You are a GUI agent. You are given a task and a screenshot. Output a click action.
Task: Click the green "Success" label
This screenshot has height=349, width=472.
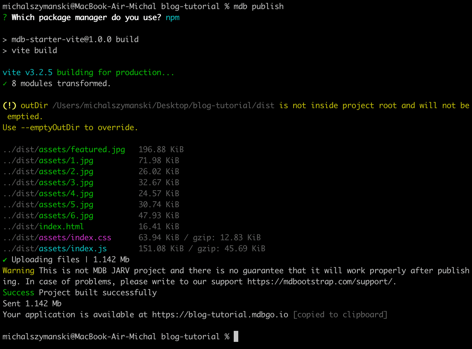18,293
